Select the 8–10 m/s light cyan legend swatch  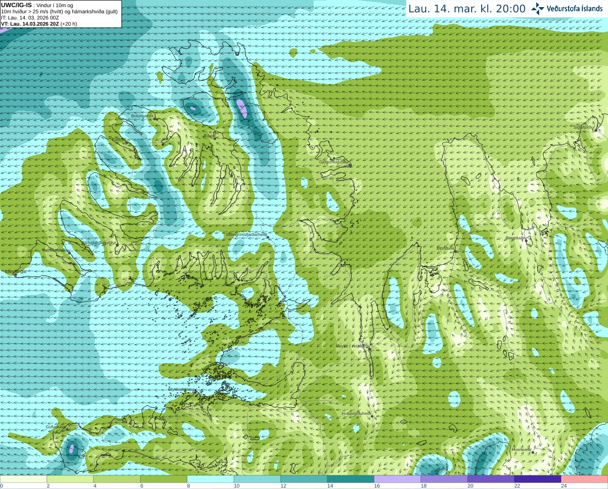coord(211,479)
